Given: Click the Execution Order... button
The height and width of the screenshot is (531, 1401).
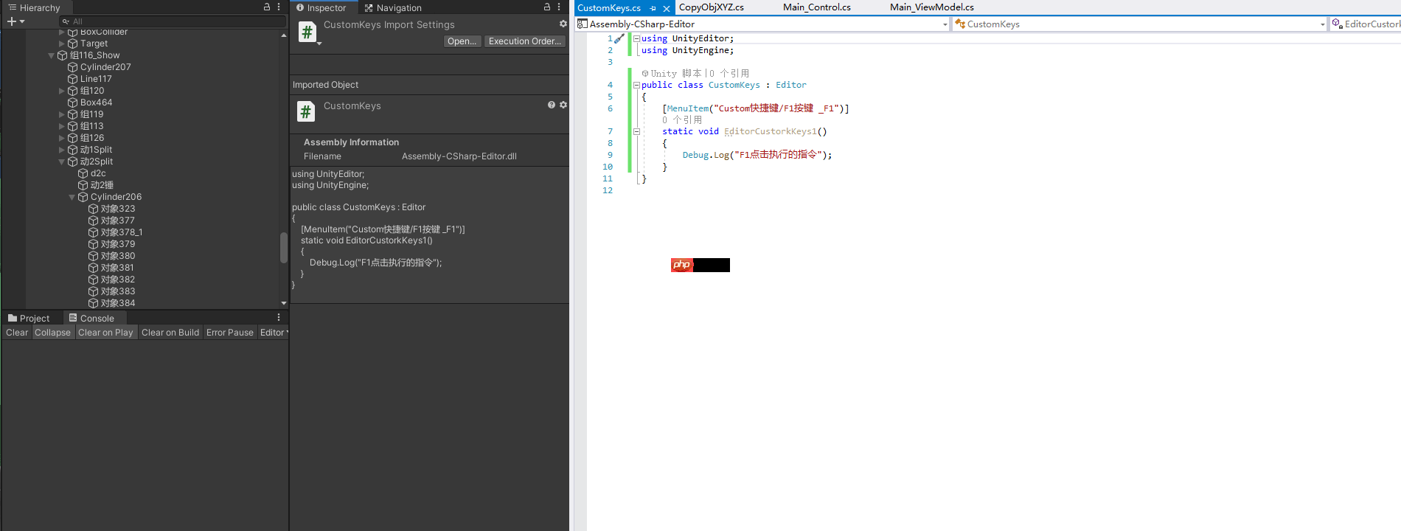Looking at the screenshot, I should coord(525,41).
